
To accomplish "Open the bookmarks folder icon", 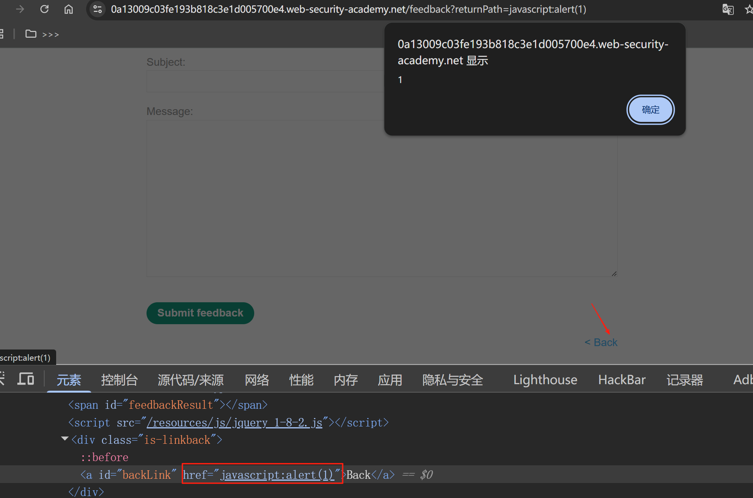I will point(31,34).
